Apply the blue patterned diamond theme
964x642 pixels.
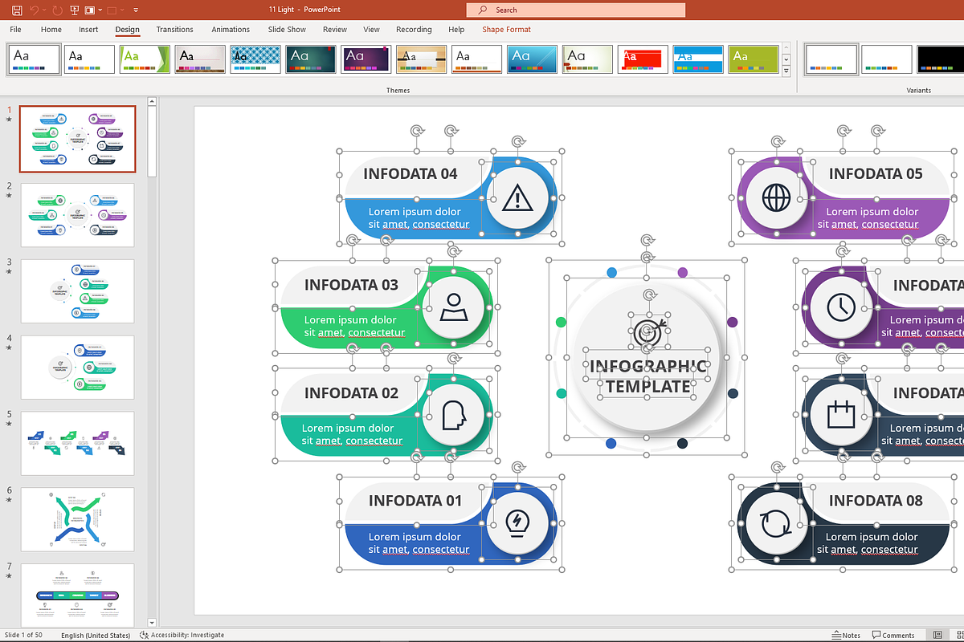click(x=255, y=59)
